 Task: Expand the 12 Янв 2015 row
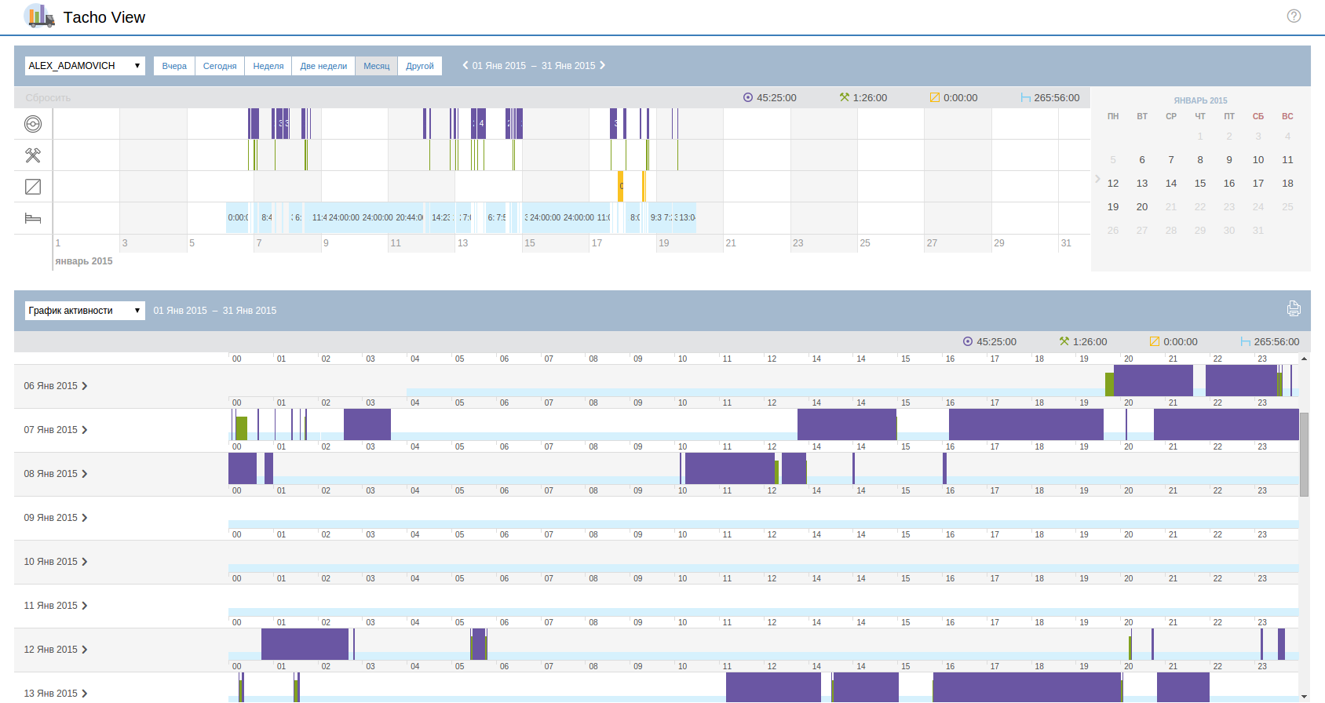[55, 650]
